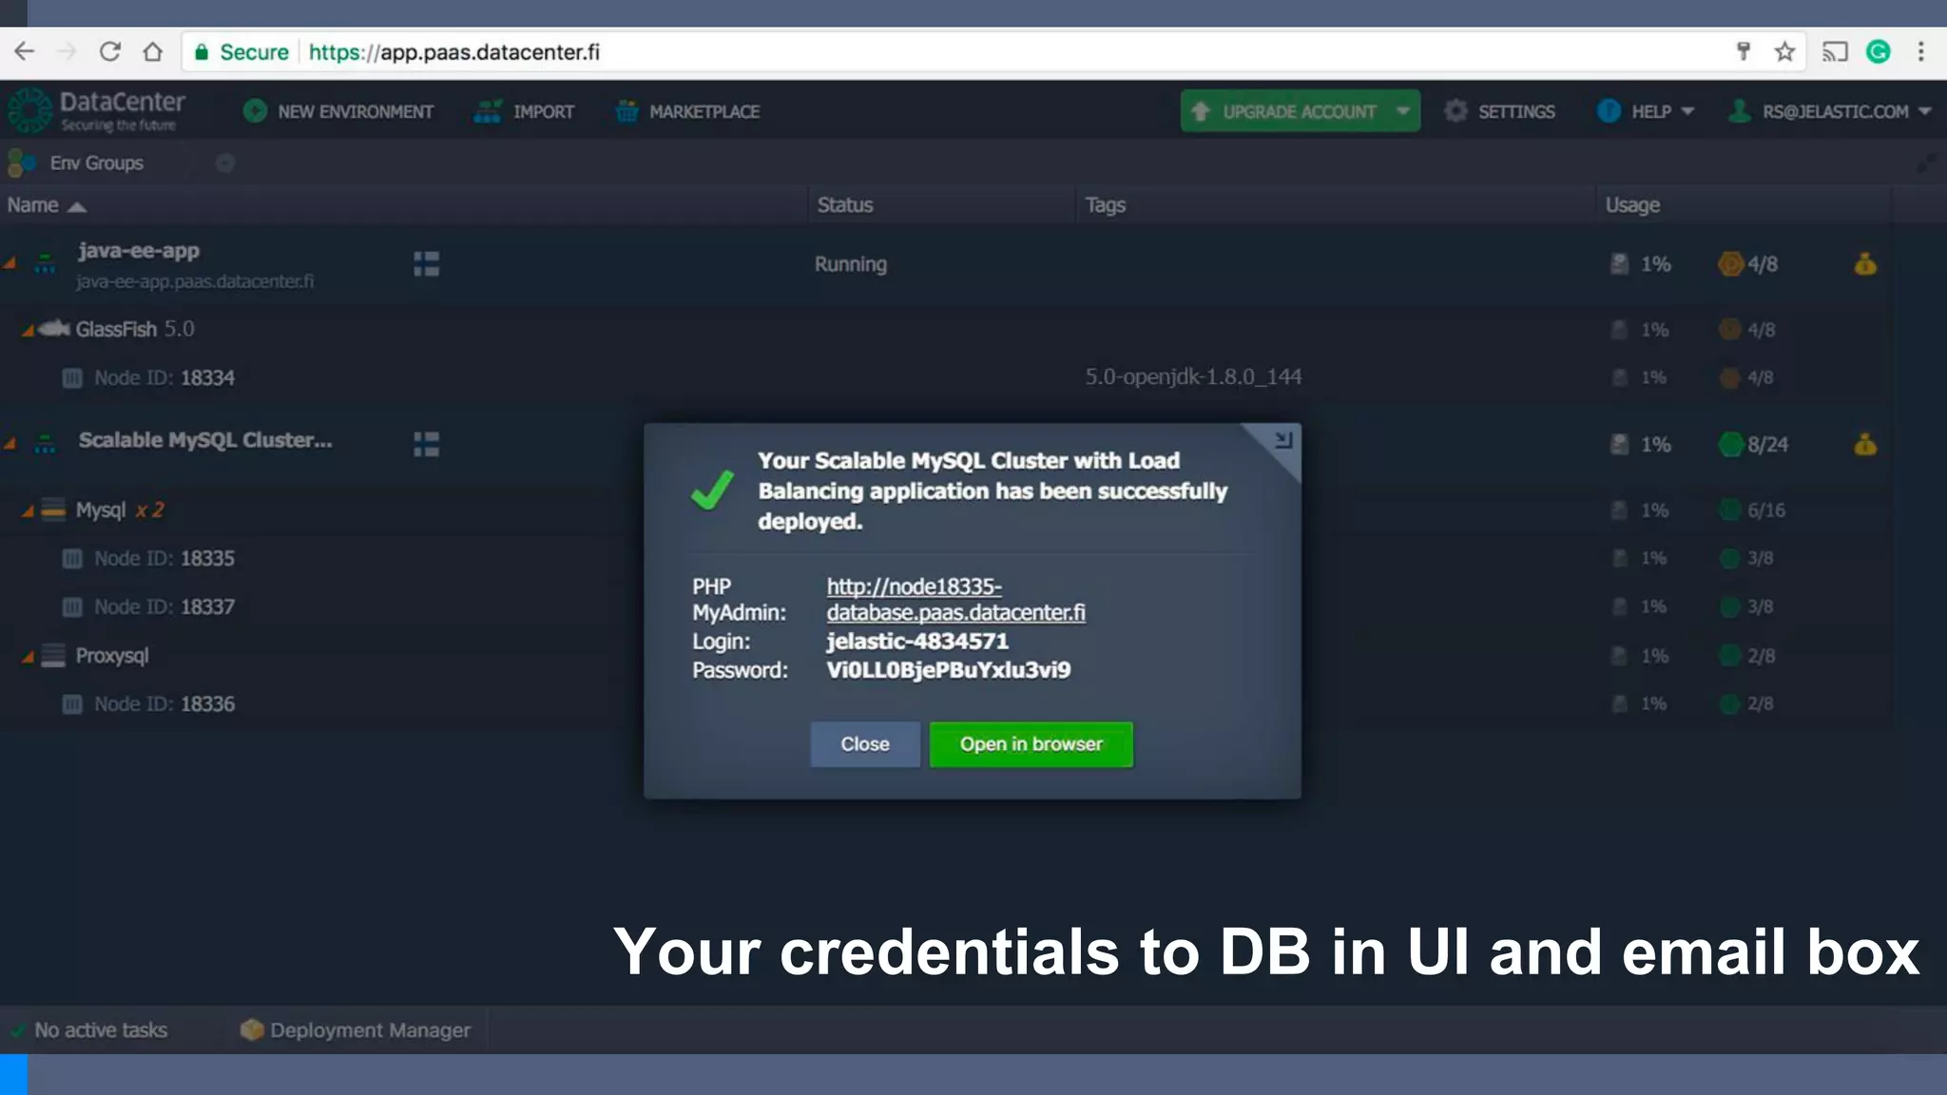Viewport: 1947px width, 1095px height.
Task: Open the Help dropdown menu
Action: (1646, 112)
